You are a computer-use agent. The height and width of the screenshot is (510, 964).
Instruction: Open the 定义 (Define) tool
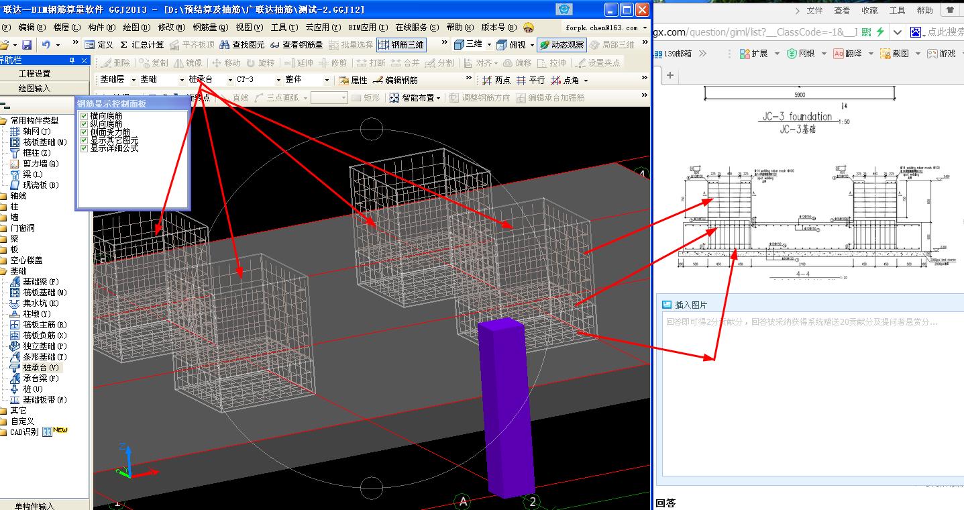(99, 45)
